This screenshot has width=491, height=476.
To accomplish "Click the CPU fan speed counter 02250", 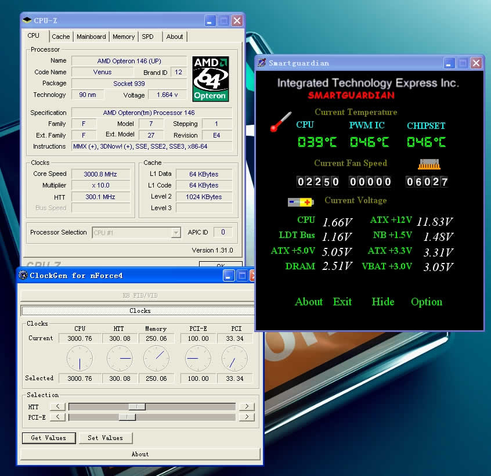I will (318, 182).
